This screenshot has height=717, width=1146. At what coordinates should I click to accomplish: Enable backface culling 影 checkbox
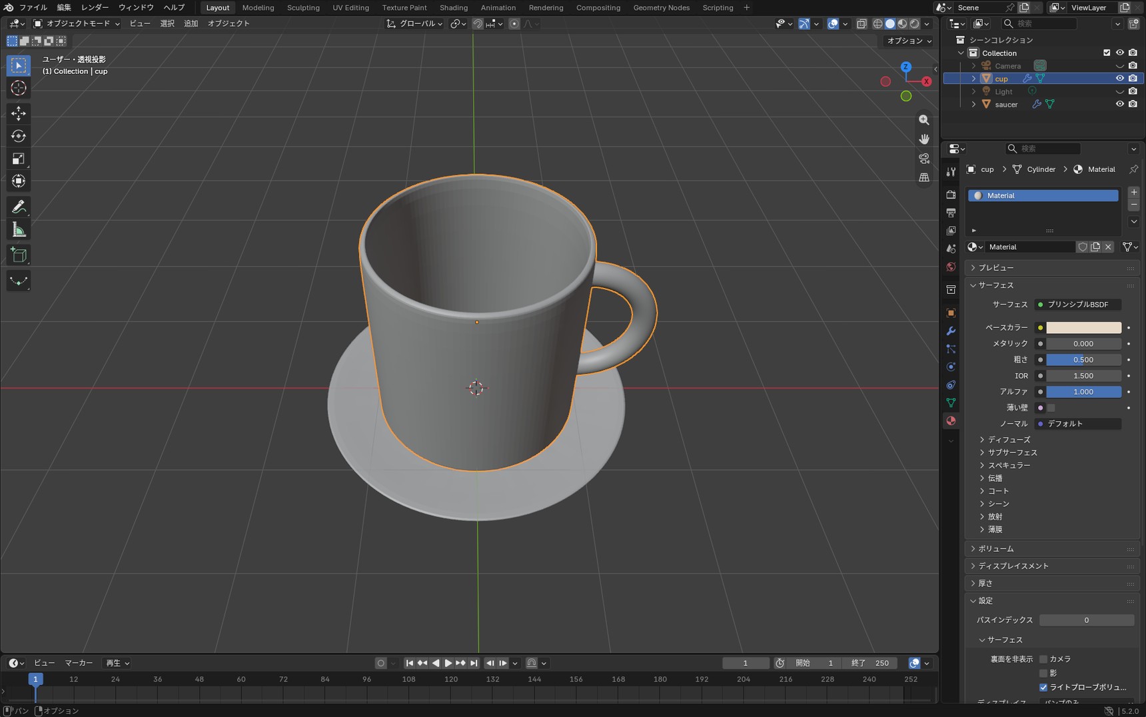pos(1043,673)
